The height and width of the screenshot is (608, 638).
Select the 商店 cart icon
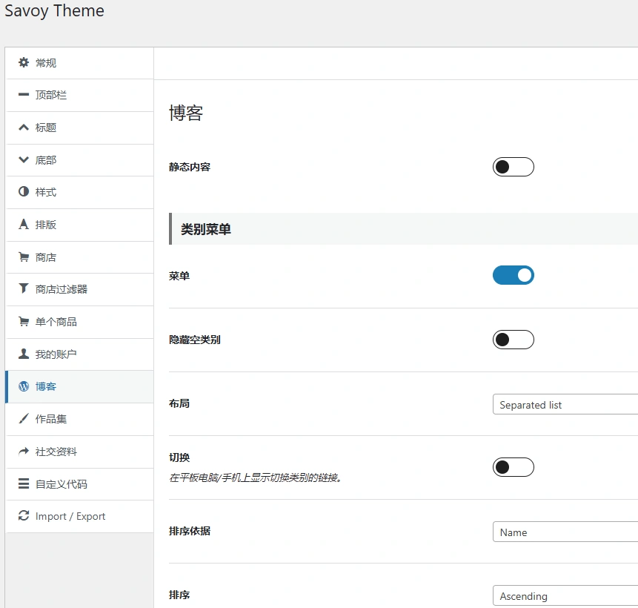coord(22,257)
